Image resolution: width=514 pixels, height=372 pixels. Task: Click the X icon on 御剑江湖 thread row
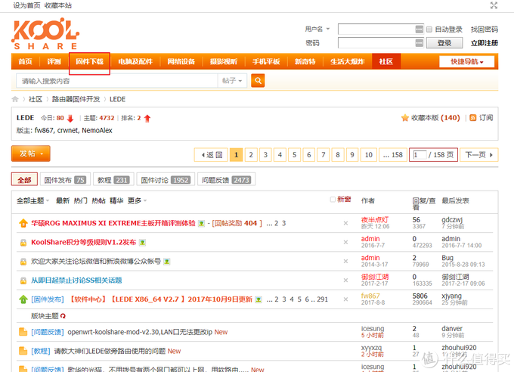click(x=345, y=281)
